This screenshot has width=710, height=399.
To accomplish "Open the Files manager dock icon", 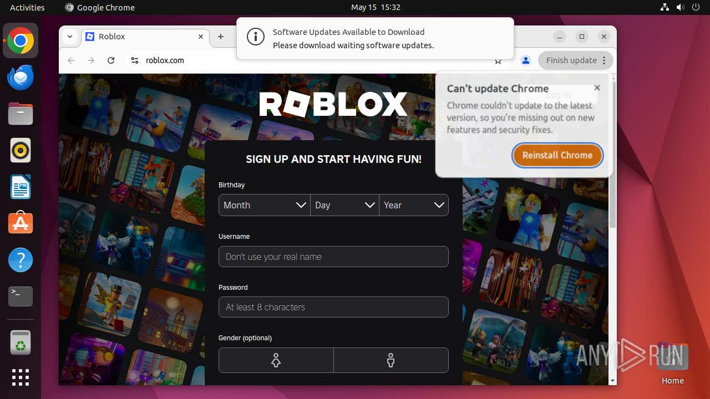I will [x=21, y=114].
